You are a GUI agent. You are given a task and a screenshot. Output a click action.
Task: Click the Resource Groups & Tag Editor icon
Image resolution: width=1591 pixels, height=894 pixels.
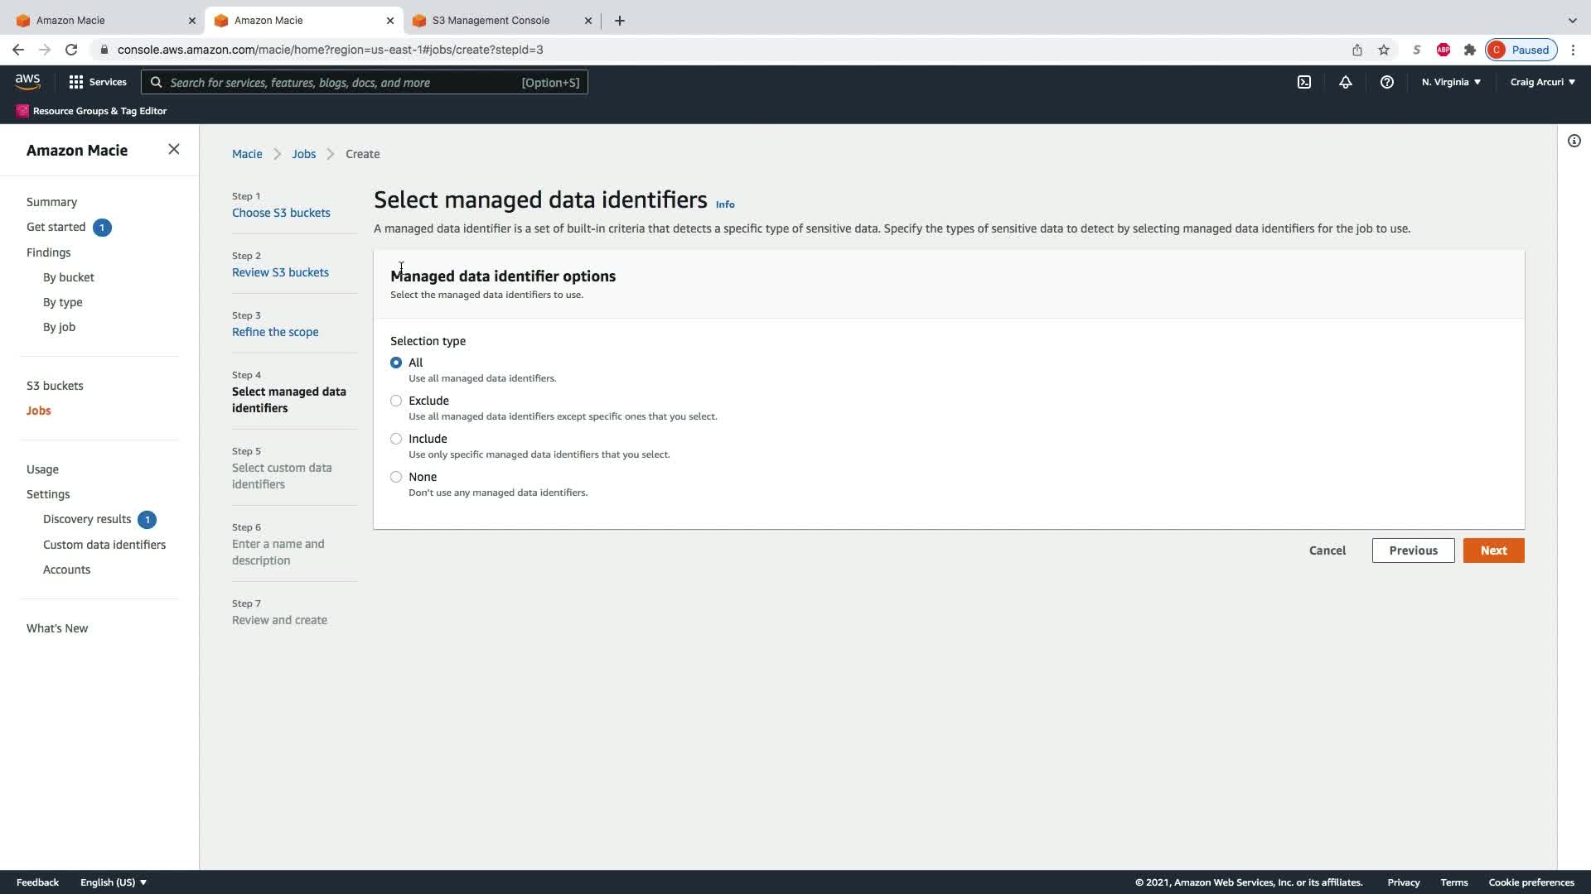pos(22,111)
